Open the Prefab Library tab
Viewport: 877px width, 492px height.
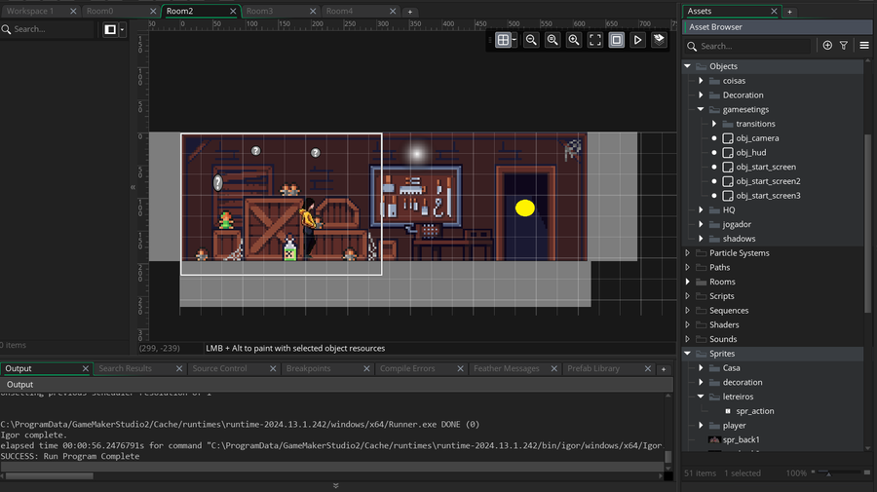tap(593, 368)
